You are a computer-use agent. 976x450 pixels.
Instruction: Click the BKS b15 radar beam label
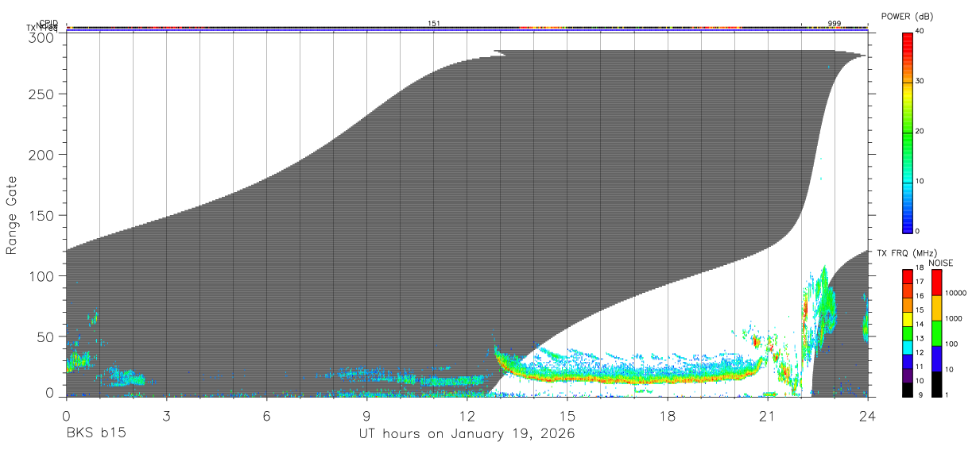click(x=95, y=434)
